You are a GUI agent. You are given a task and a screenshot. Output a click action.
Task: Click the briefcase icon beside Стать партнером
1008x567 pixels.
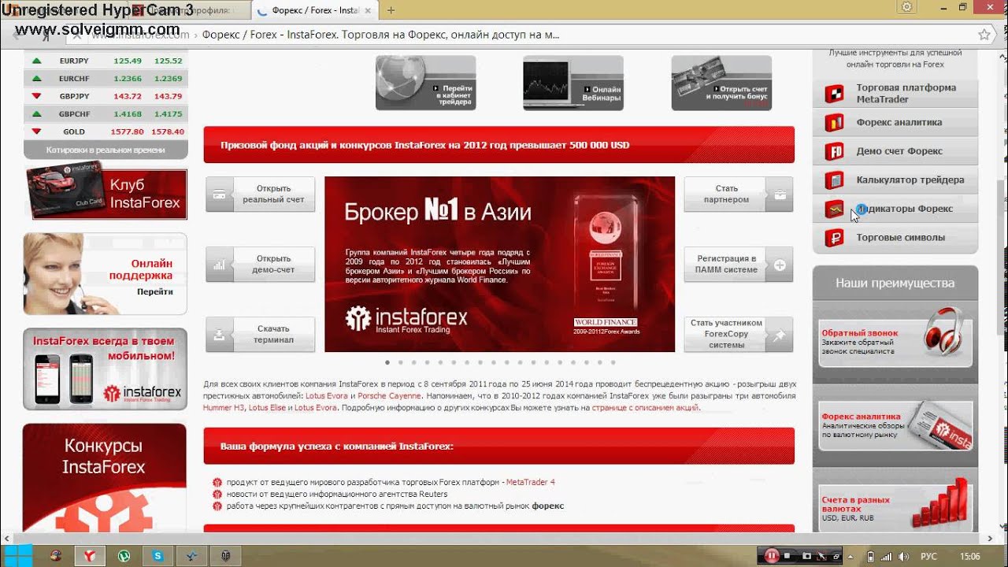pos(780,195)
